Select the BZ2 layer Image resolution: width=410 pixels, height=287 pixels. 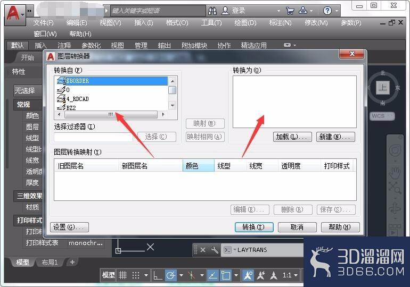(112, 107)
